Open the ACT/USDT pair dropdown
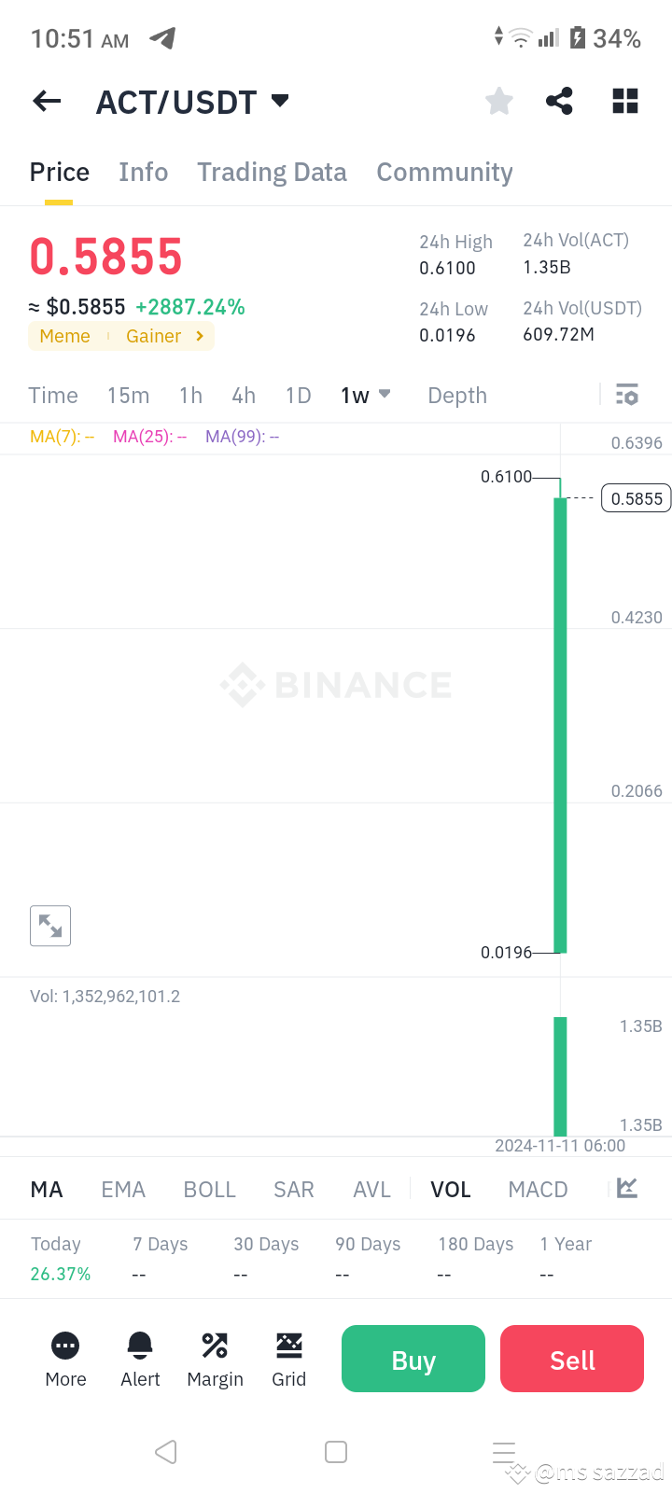Viewport: 672px width, 1493px height. [280, 101]
